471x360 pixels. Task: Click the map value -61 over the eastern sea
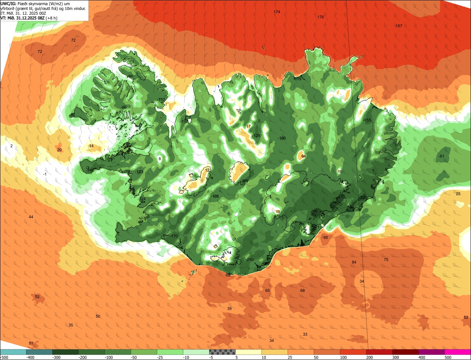click(442, 156)
